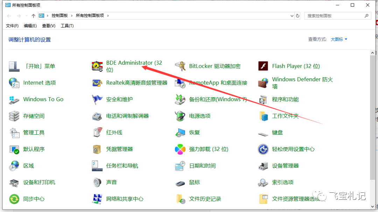378x212 pixels.
Task: Click the 控制面板 breadcrumb link
Action: [x=59, y=16]
